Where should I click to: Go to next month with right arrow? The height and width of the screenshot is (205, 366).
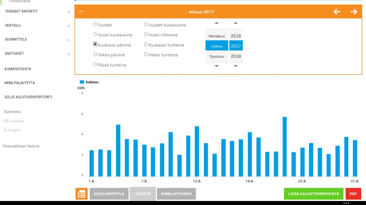pos(354,12)
